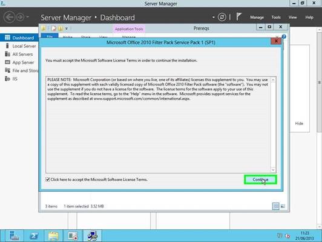Click license text scrollbar down arrow

273,170
